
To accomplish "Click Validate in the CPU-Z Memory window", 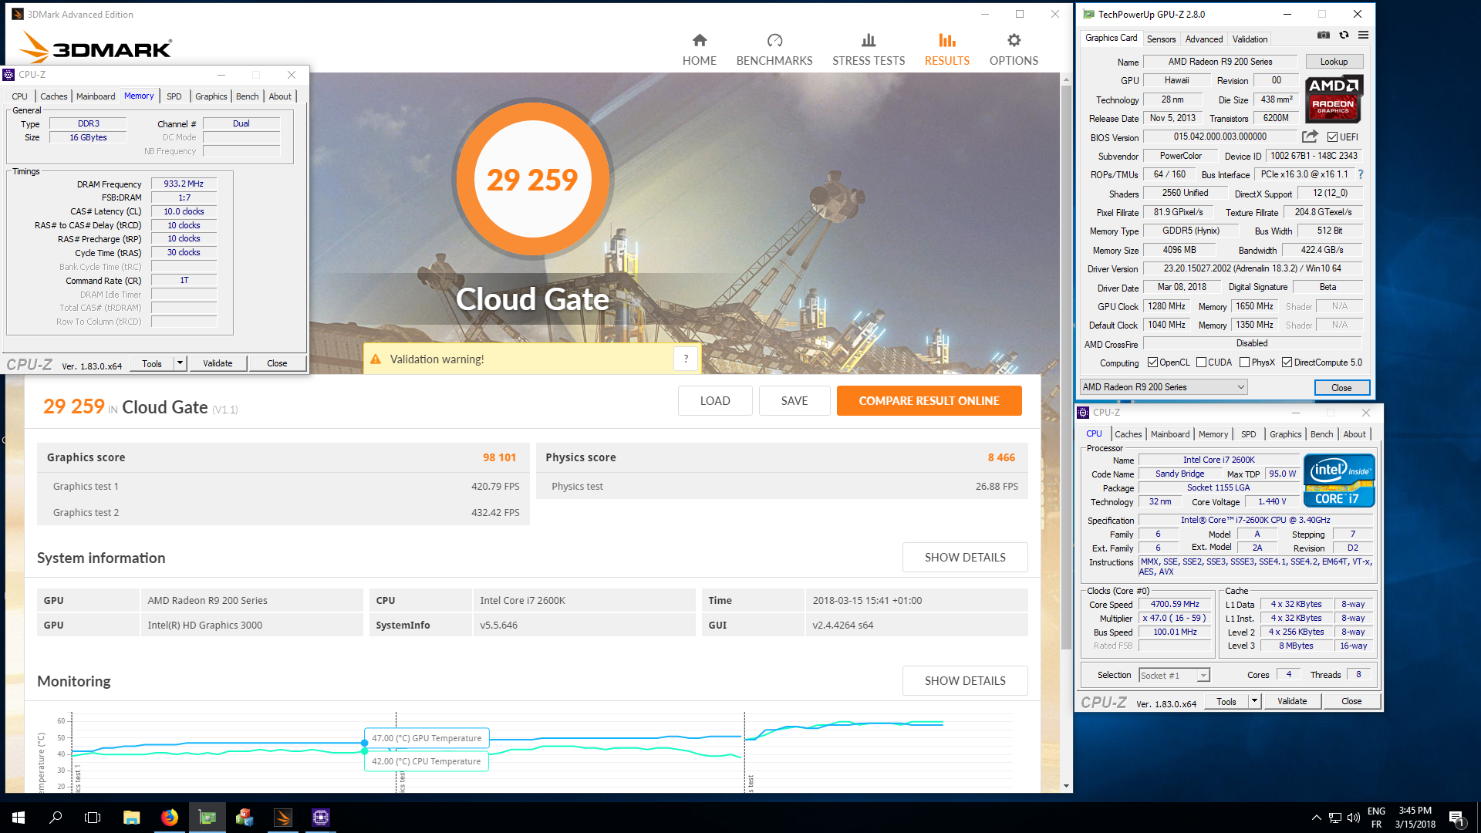I will (x=218, y=363).
